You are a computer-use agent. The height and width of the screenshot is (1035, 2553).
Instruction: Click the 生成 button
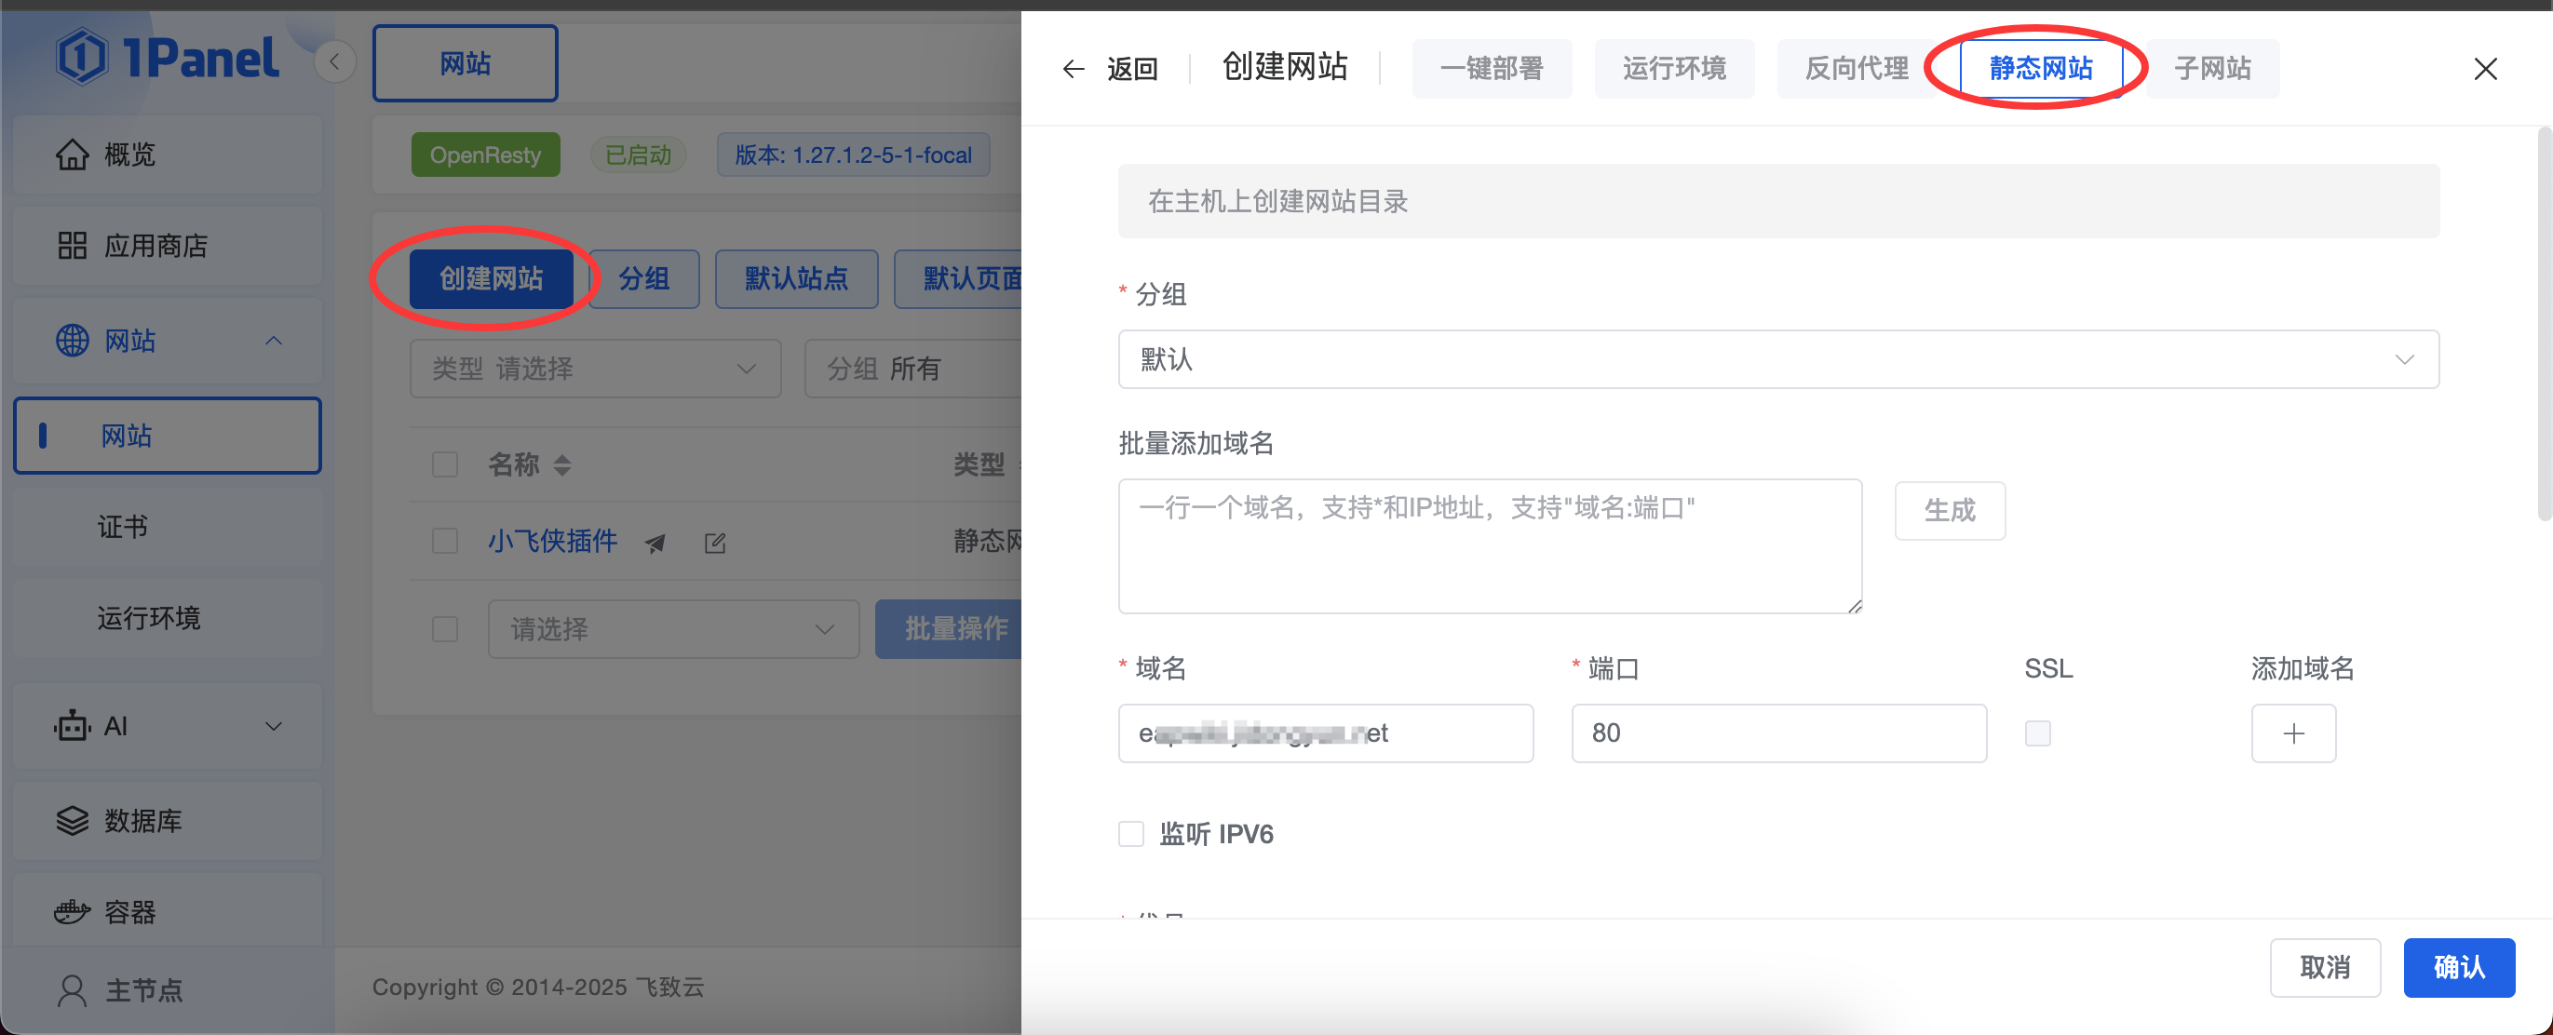coord(1949,510)
